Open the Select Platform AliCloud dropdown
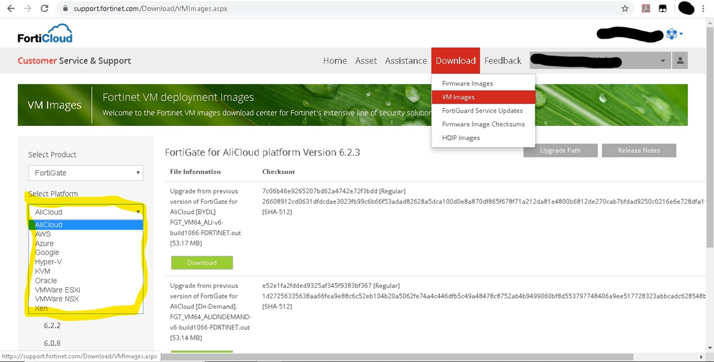The width and height of the screenshot is (714, 362). [x=86, y=211]
